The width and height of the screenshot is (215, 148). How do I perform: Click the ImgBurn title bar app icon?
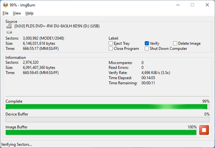click(5, 5)
